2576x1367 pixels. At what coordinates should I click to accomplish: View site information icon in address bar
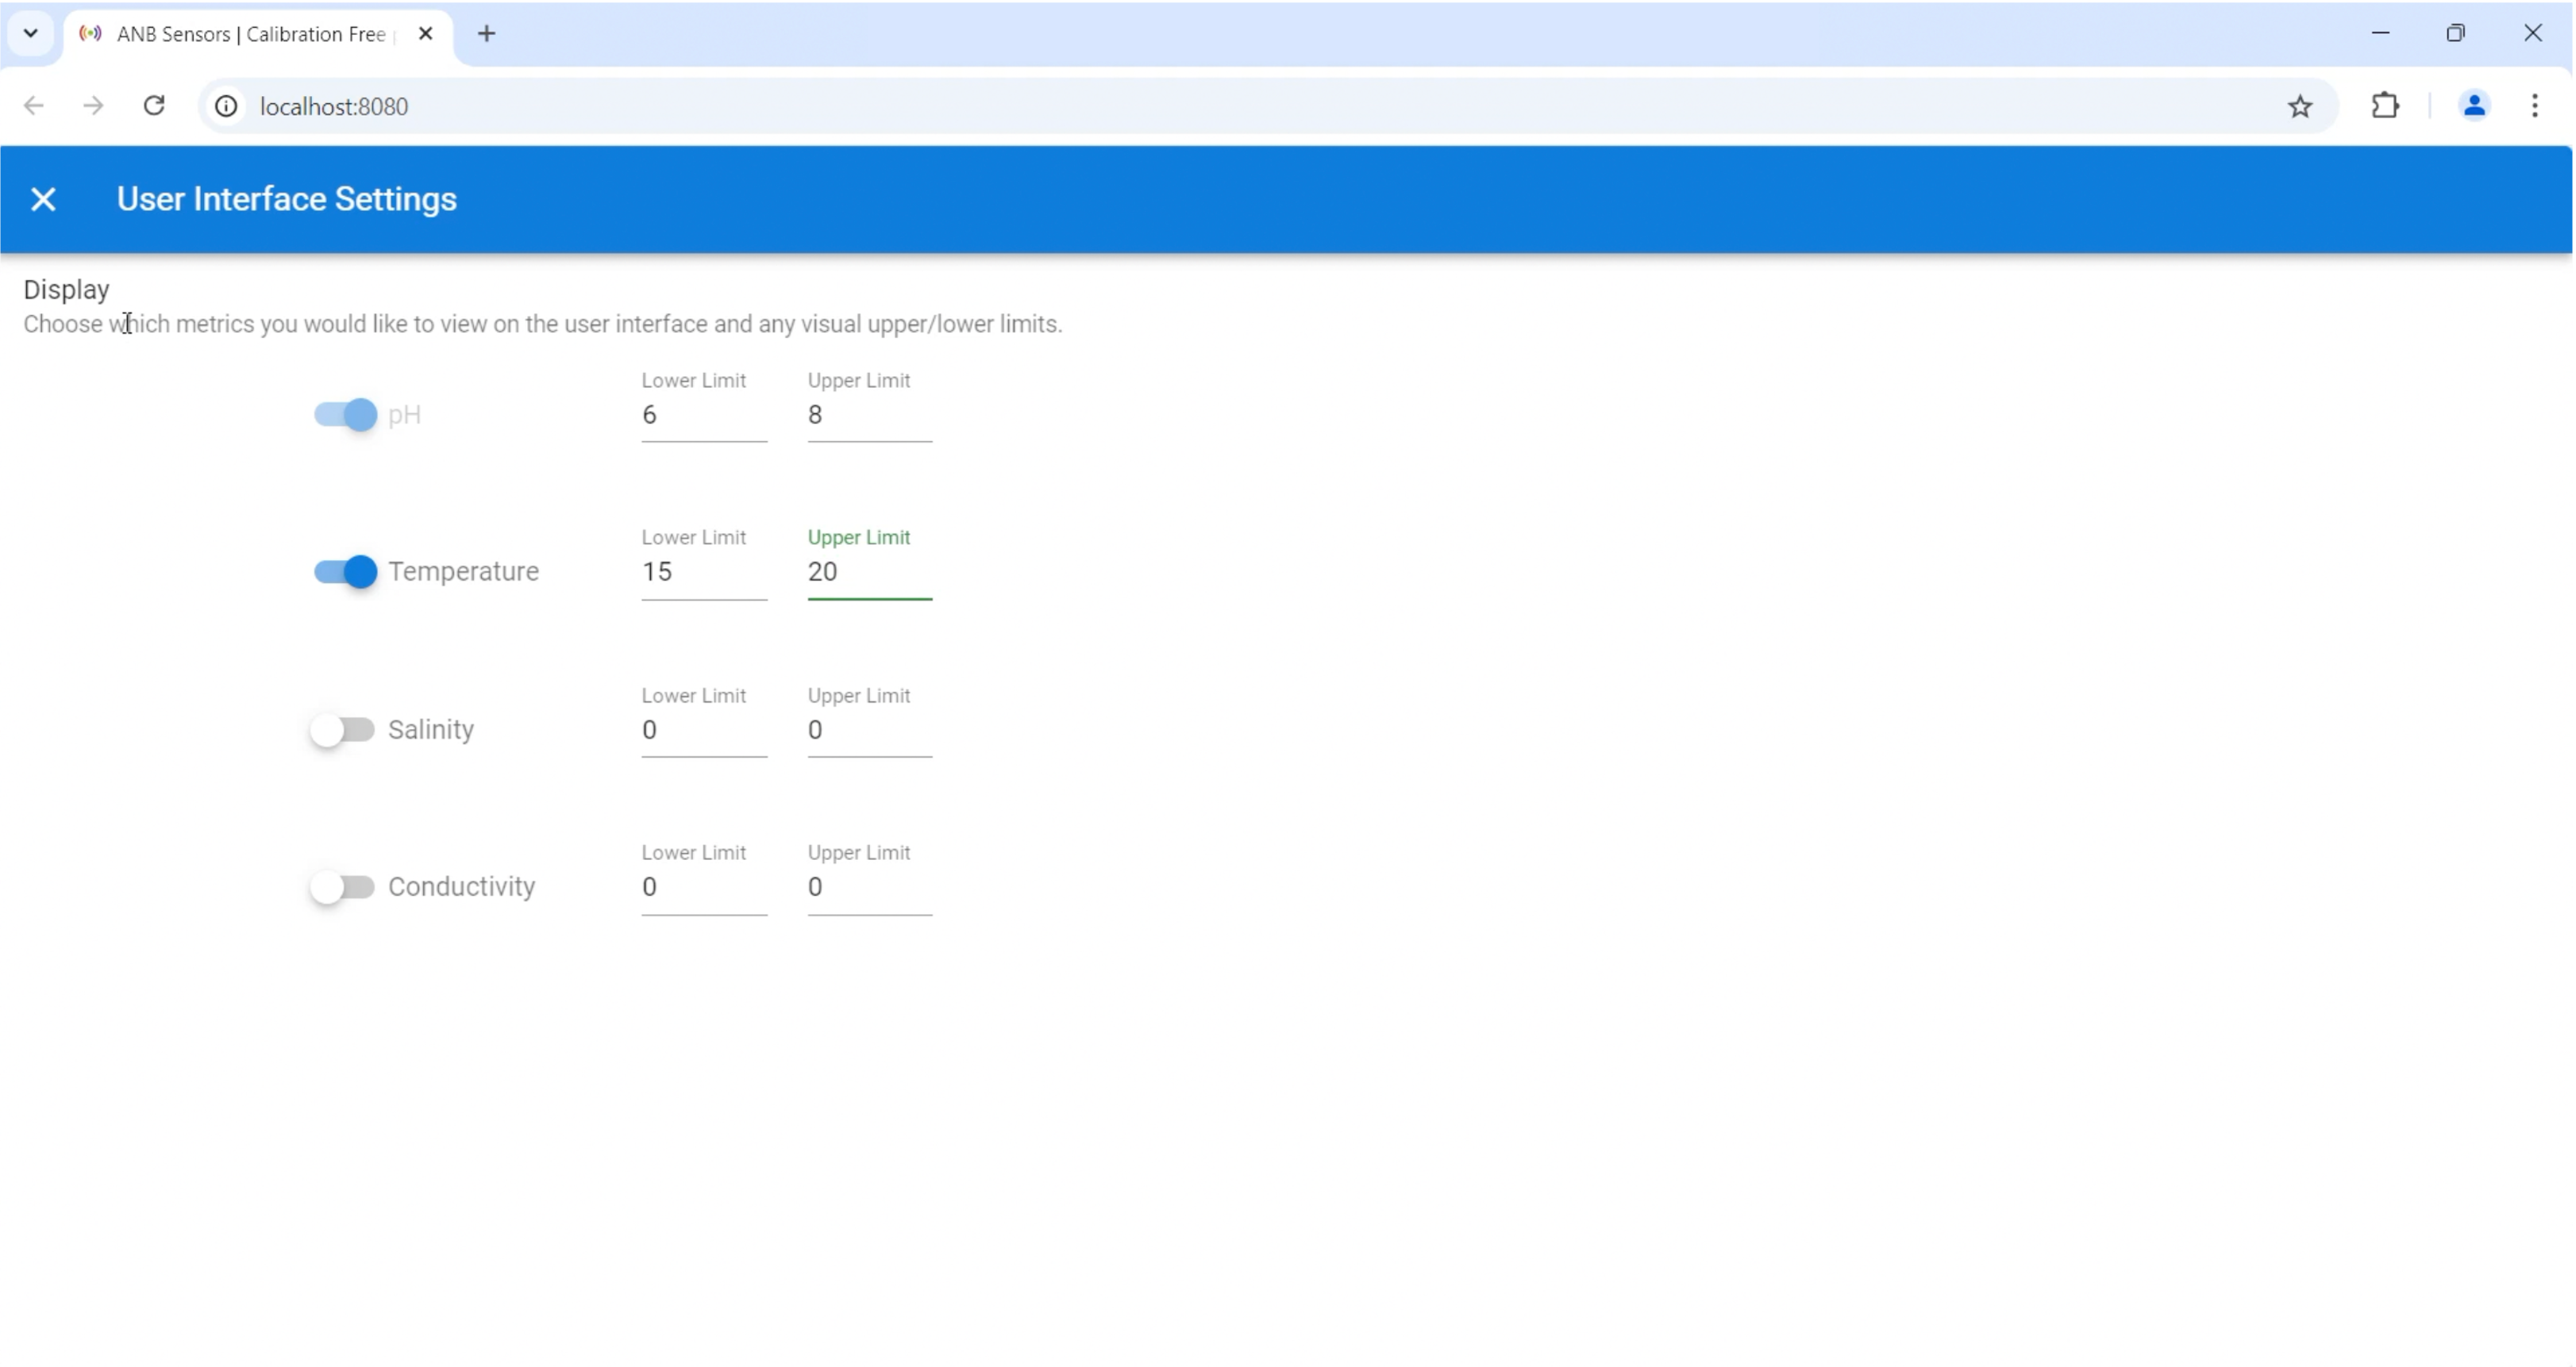point(227,106)
